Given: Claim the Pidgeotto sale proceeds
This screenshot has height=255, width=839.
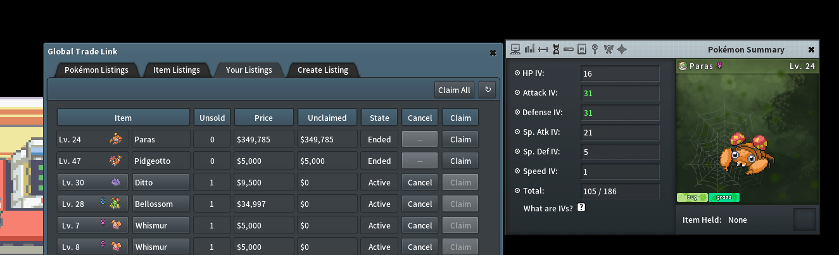Looking at the screenshot, I should pos(460,161).
